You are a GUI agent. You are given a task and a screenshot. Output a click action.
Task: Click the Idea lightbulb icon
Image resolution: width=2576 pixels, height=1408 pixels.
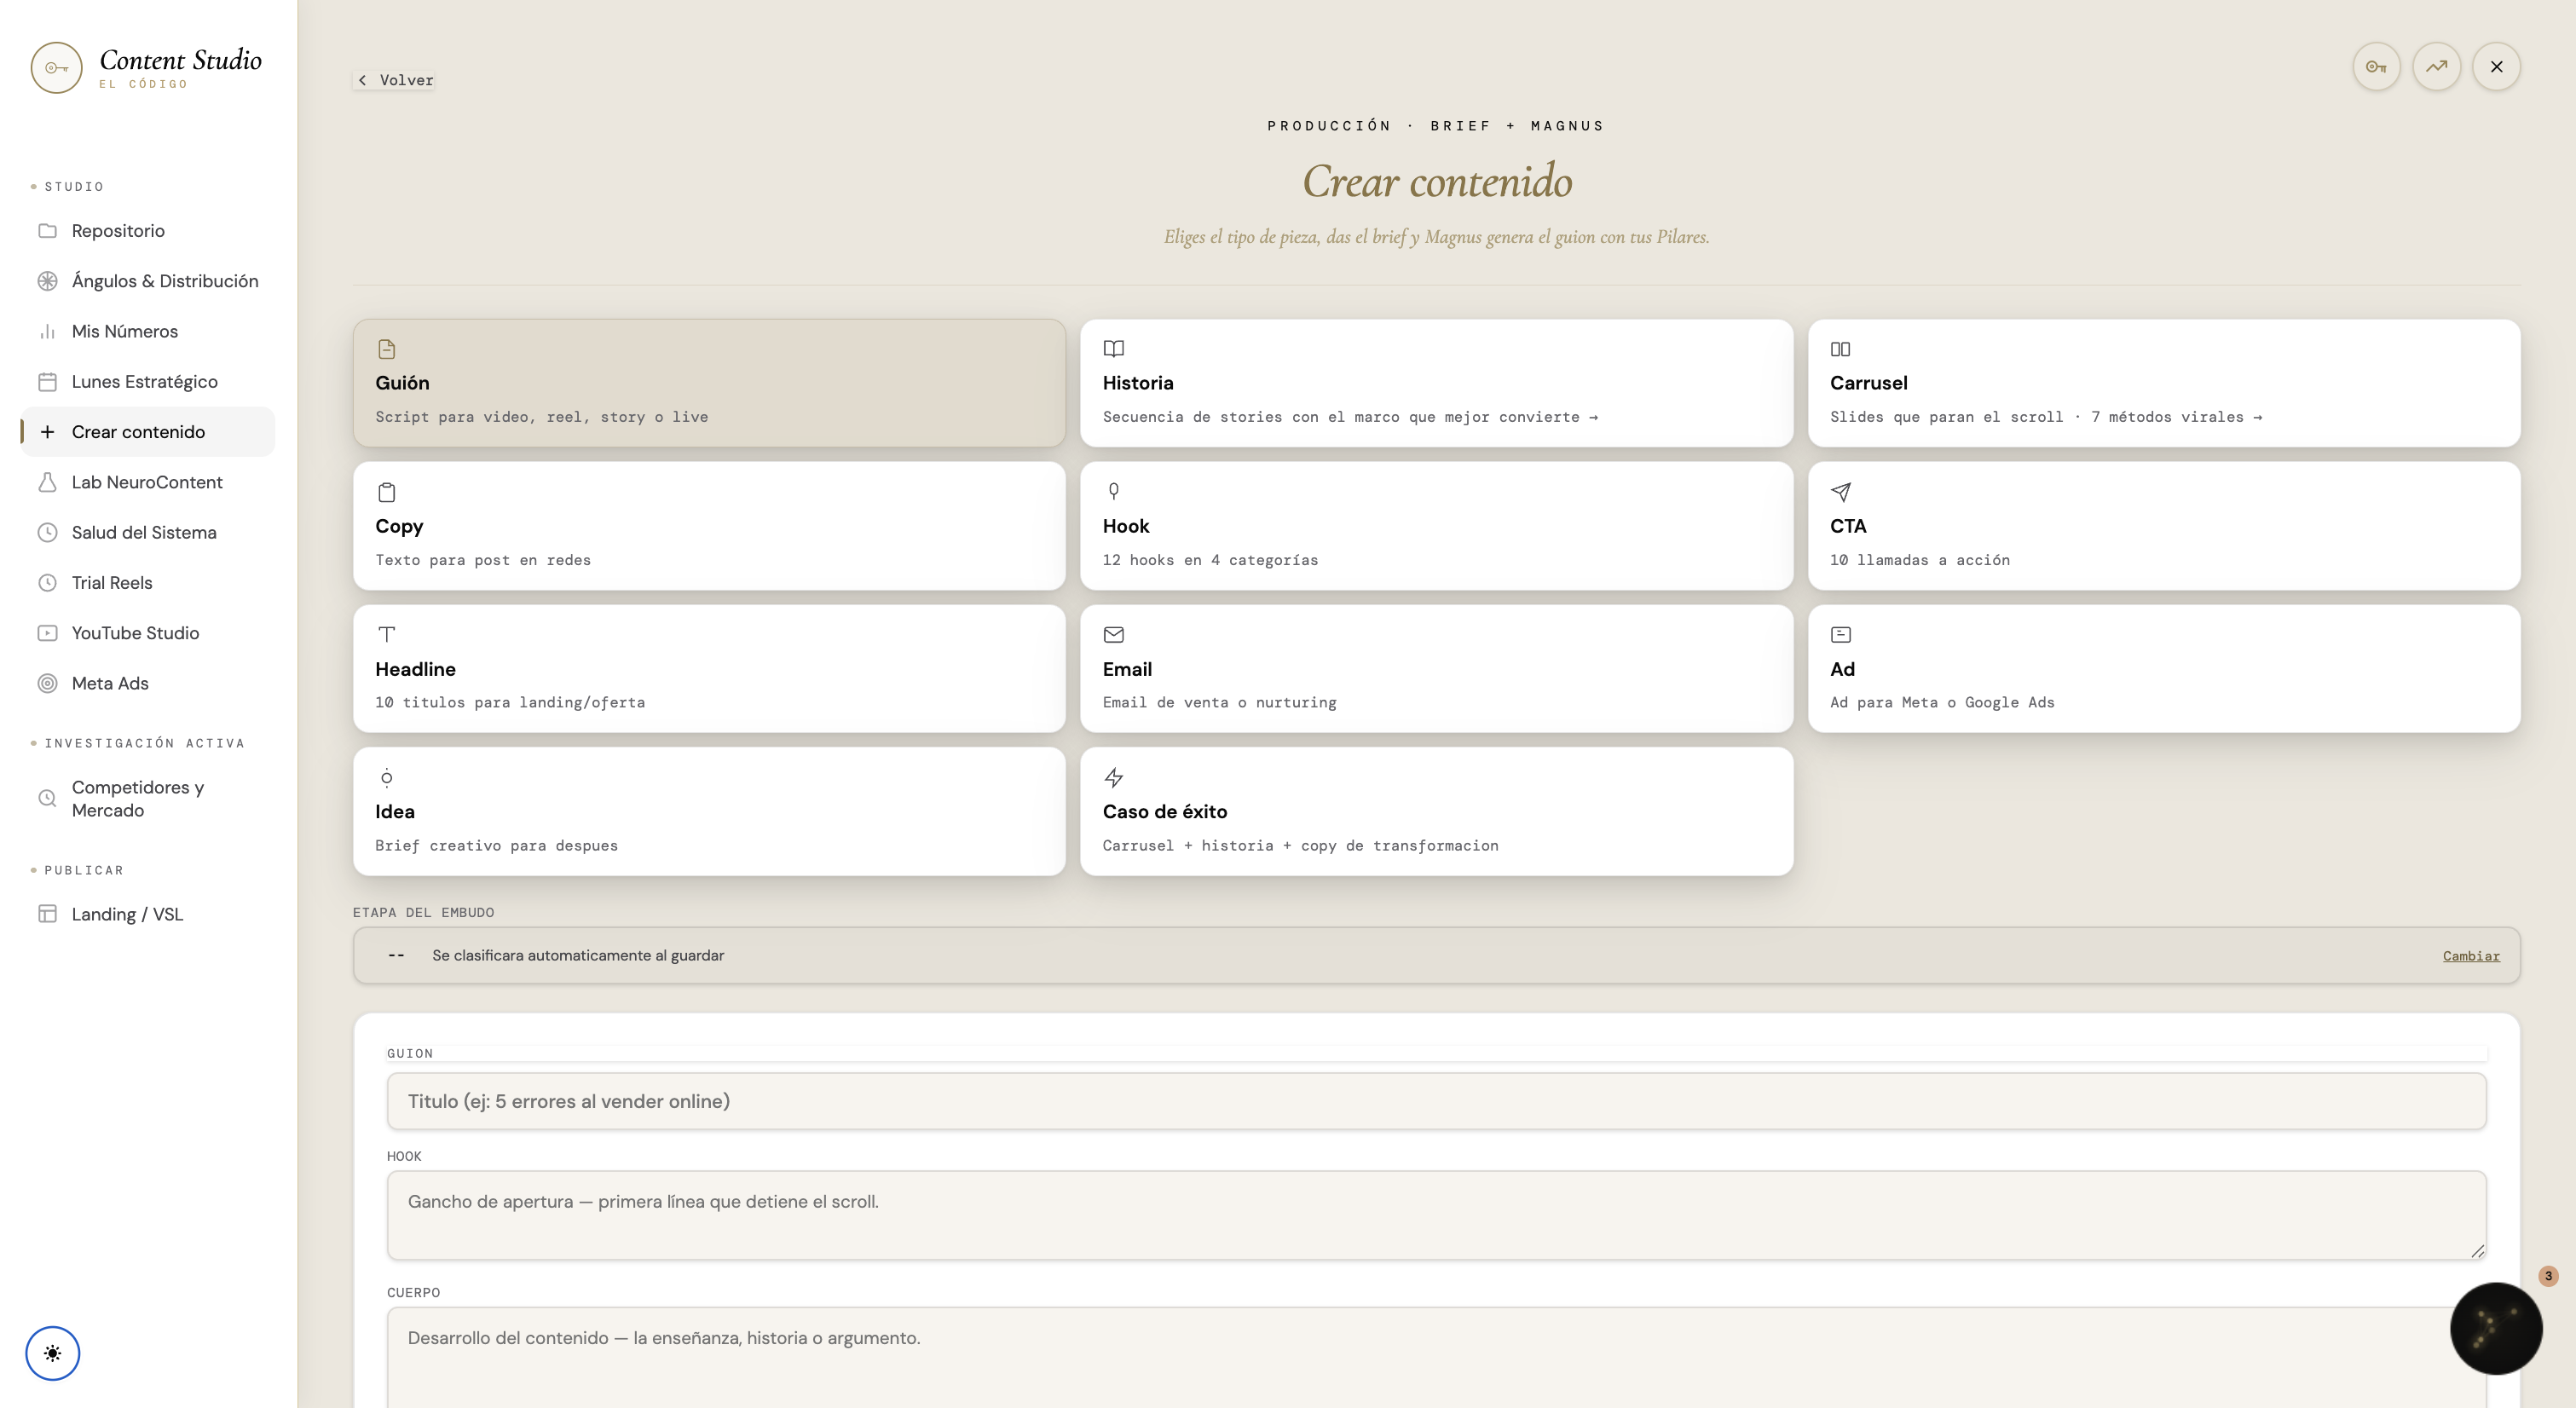386,778
